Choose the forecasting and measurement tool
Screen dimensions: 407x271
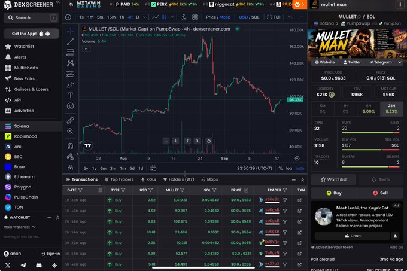tap(70, 74)
